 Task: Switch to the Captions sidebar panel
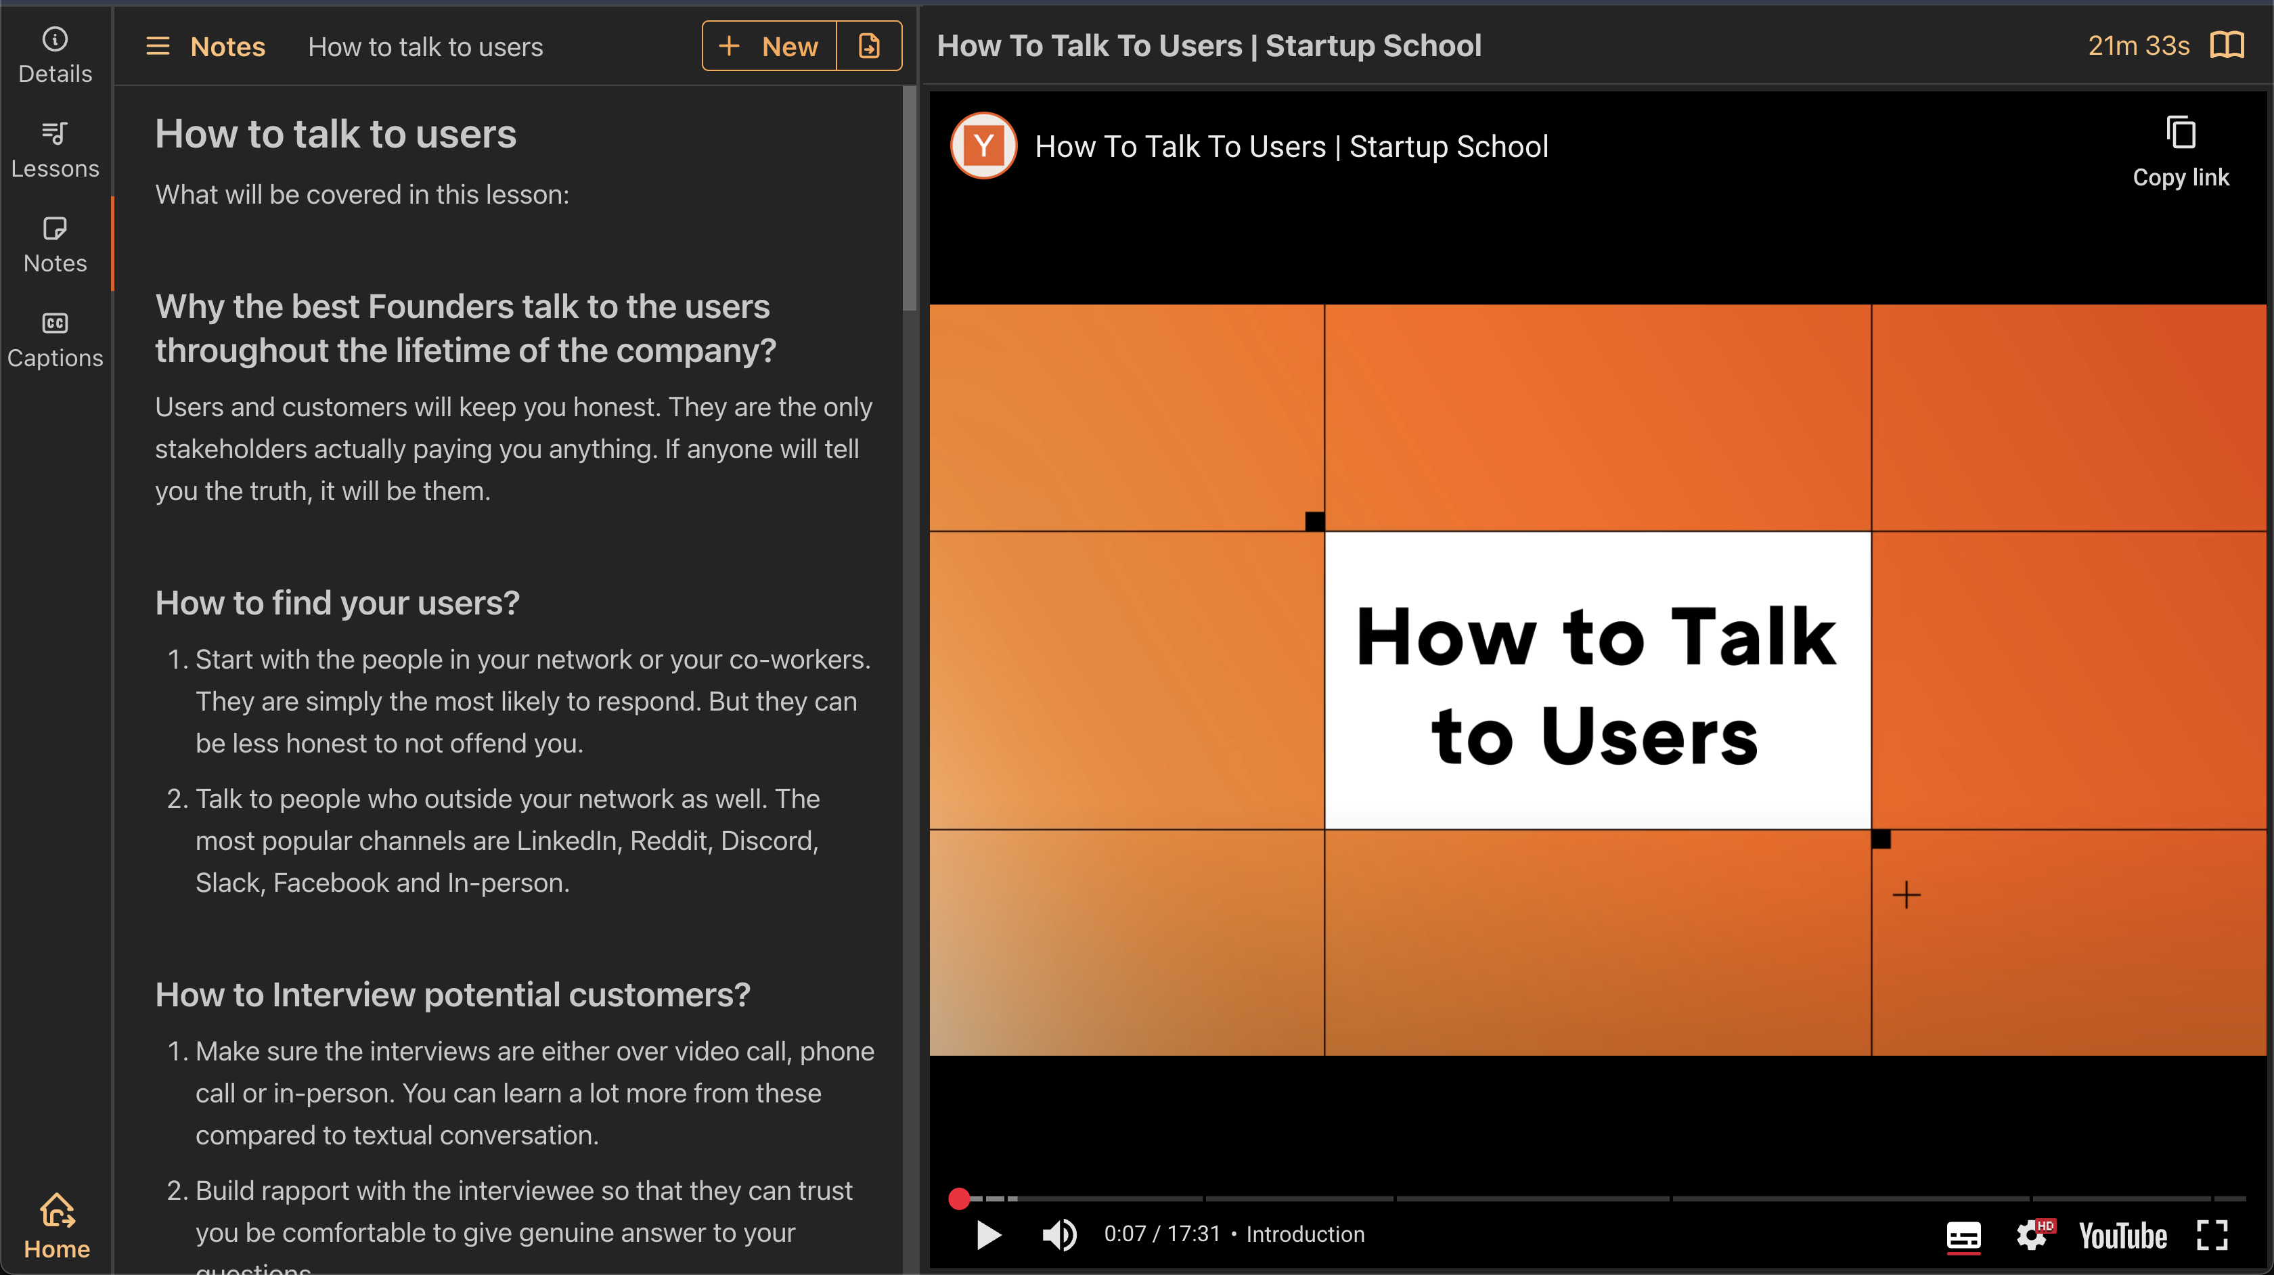click(x=55, y=339)
